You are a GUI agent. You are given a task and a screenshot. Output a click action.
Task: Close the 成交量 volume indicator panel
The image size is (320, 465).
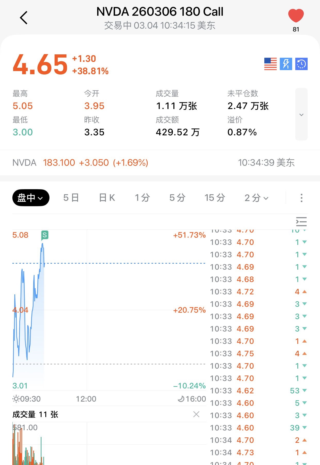196,414
